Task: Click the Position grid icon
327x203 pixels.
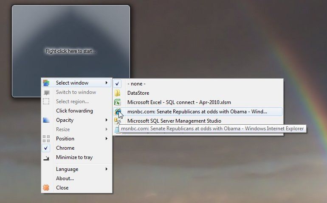Action: tap(46, 139)
